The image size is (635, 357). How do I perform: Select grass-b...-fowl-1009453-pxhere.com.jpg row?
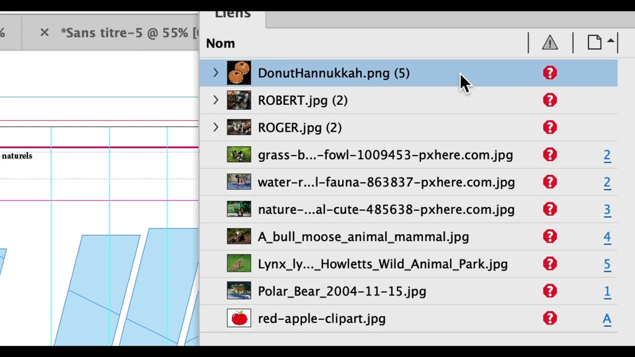pos(409,155)
